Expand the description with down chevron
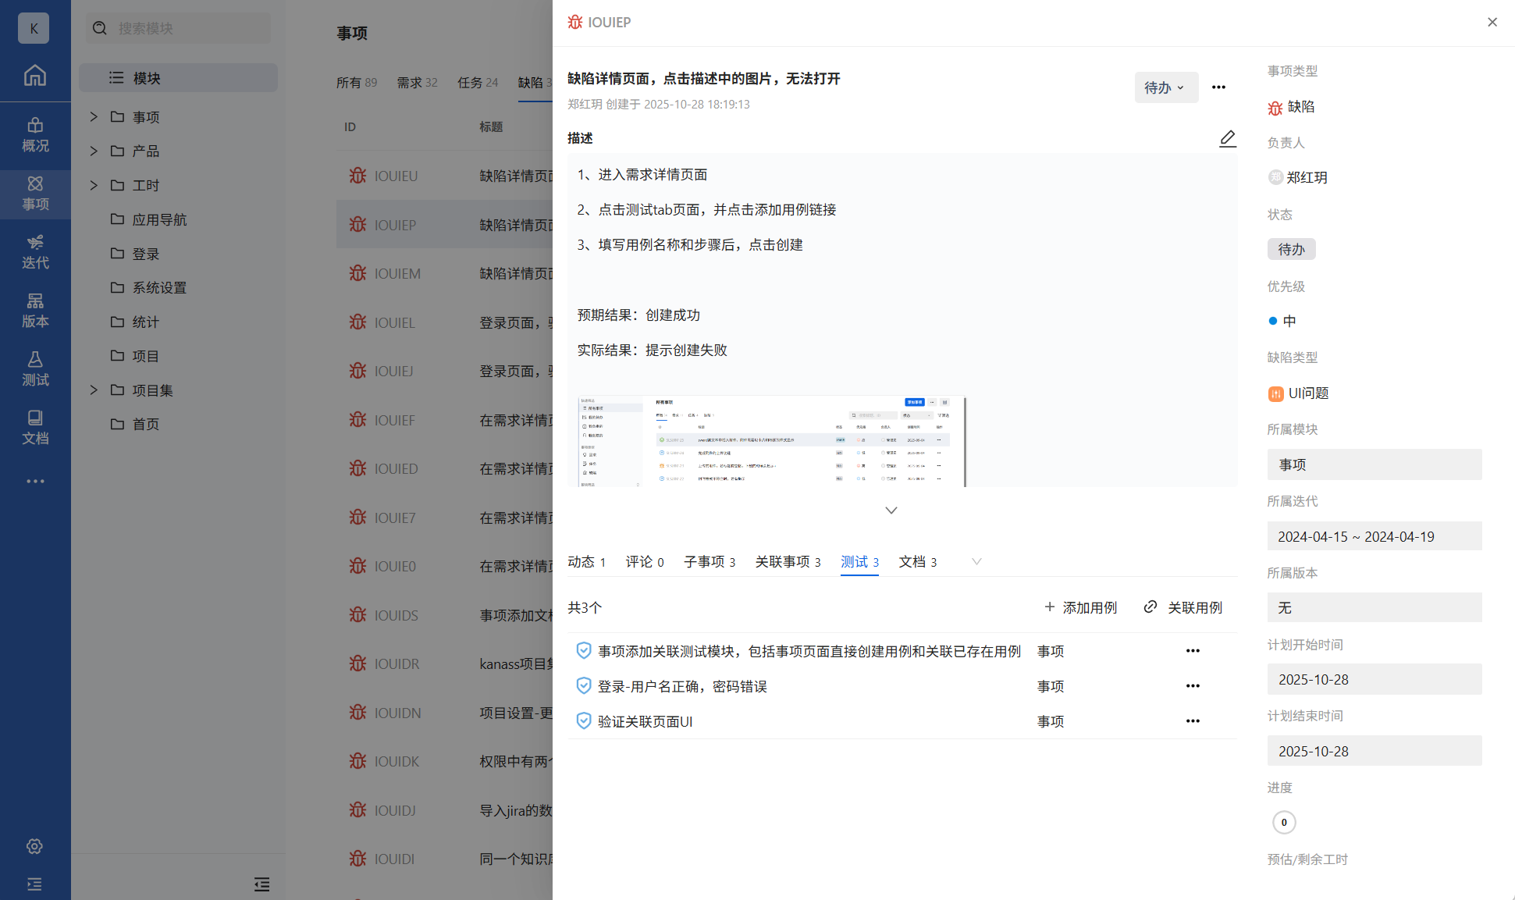Screen dimensions: 1515x900 pos(891,510)
